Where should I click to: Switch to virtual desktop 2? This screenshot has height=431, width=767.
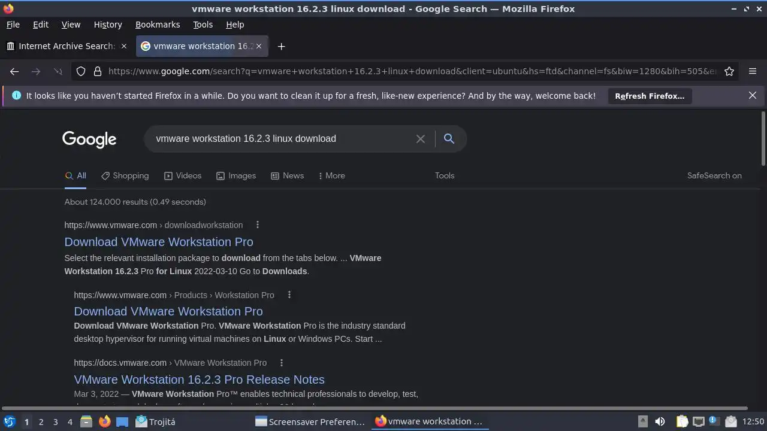[x=41, y=422]
